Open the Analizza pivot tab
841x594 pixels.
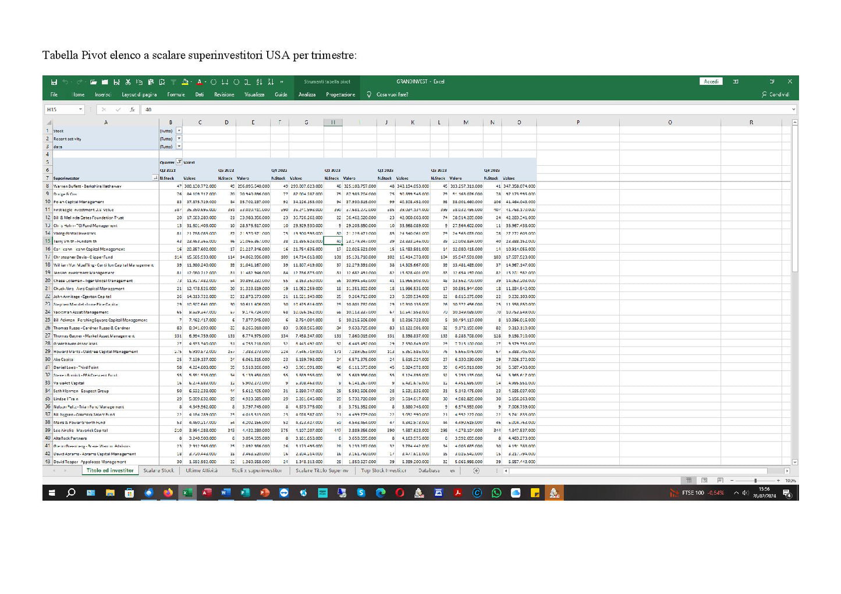click(307, 94)
